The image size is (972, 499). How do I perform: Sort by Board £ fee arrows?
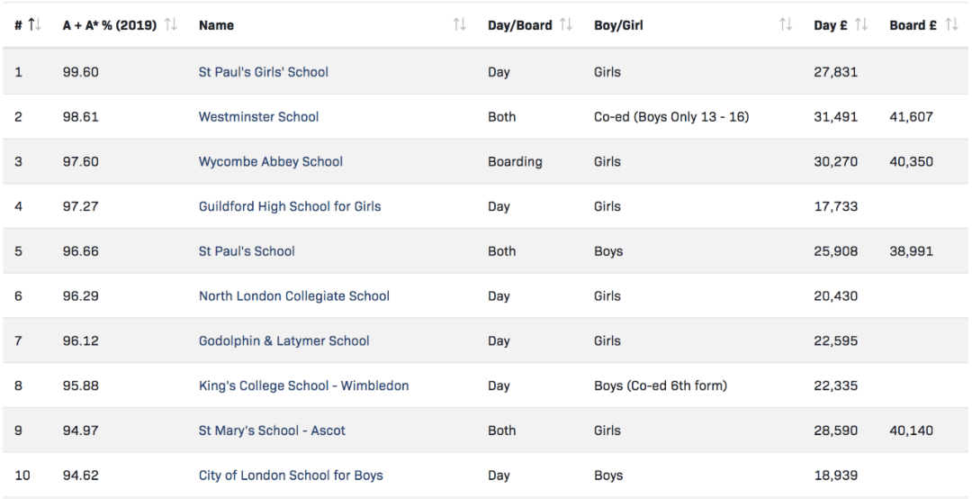(951, 25)
